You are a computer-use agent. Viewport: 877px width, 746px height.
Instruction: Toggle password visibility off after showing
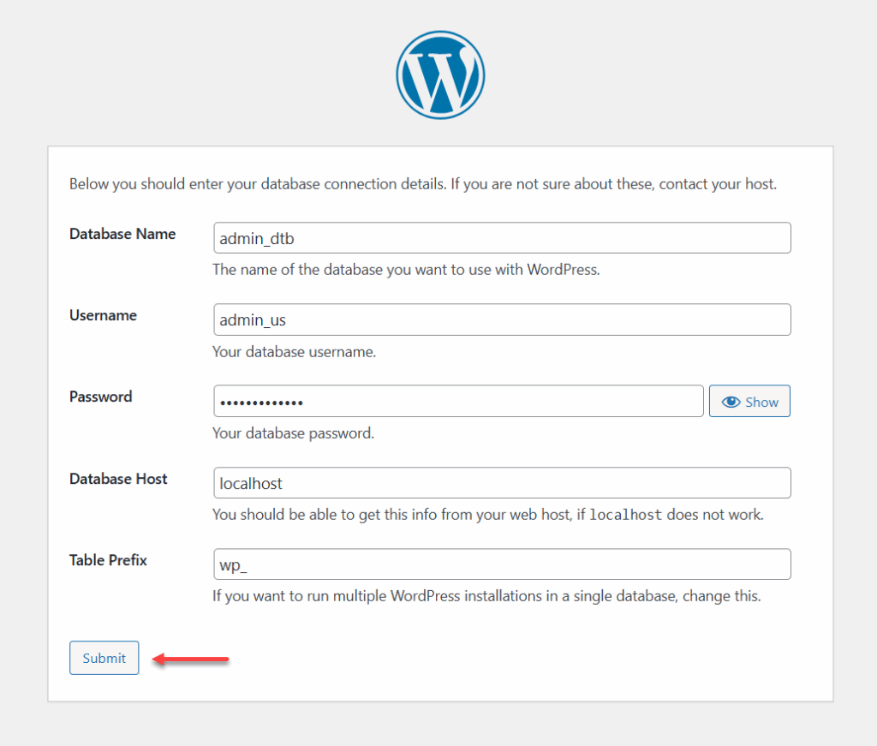pyautogui.click(x=749, y=401)
